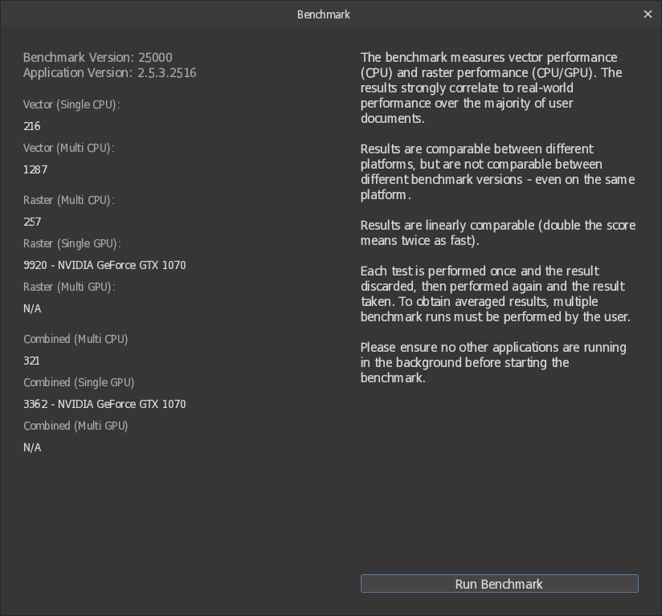Select the 9920 GTX 1070 raster result
The image size is (662, 616).
[104, 265]
